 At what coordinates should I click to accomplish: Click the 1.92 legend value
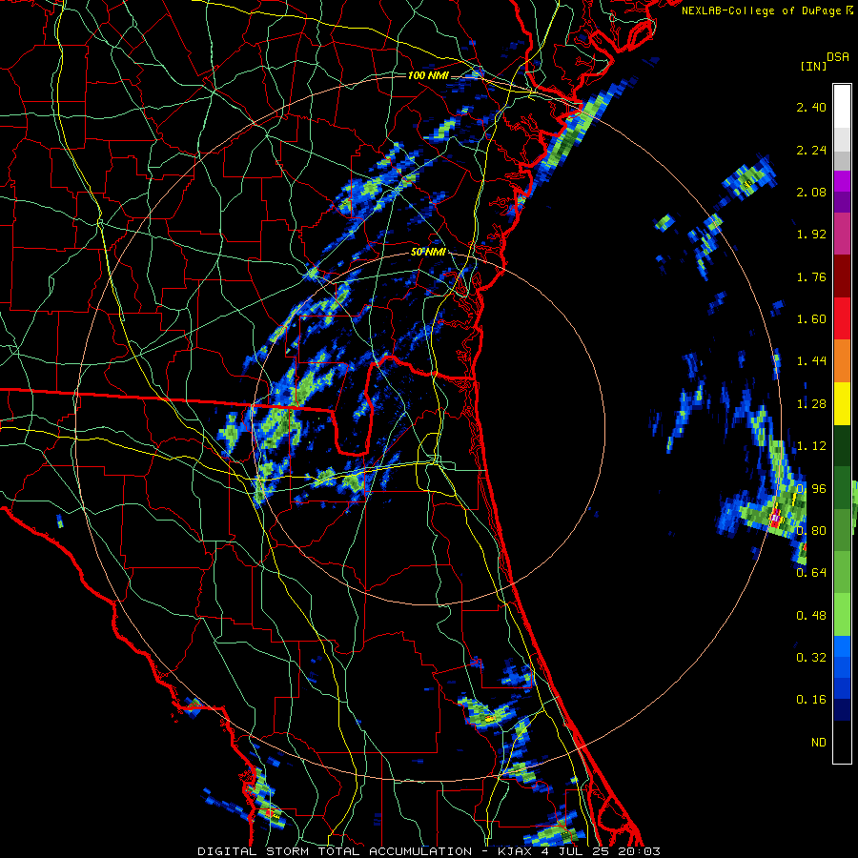tap(811, 235)
